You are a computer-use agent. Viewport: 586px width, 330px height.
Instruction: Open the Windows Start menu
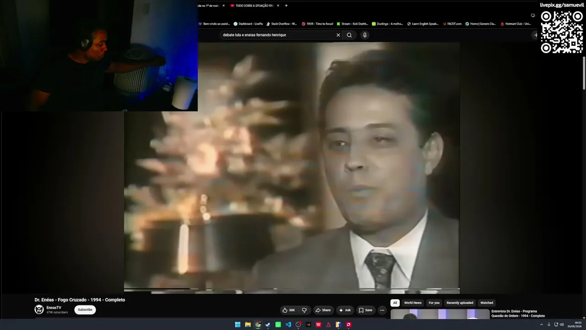point(238,324)
